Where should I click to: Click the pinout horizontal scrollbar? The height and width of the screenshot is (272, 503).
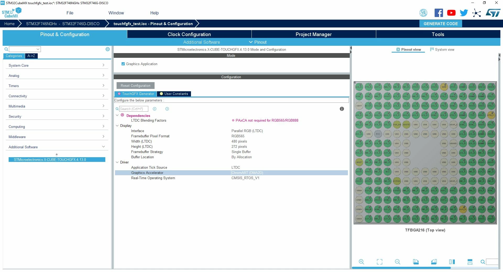point(401,268)
